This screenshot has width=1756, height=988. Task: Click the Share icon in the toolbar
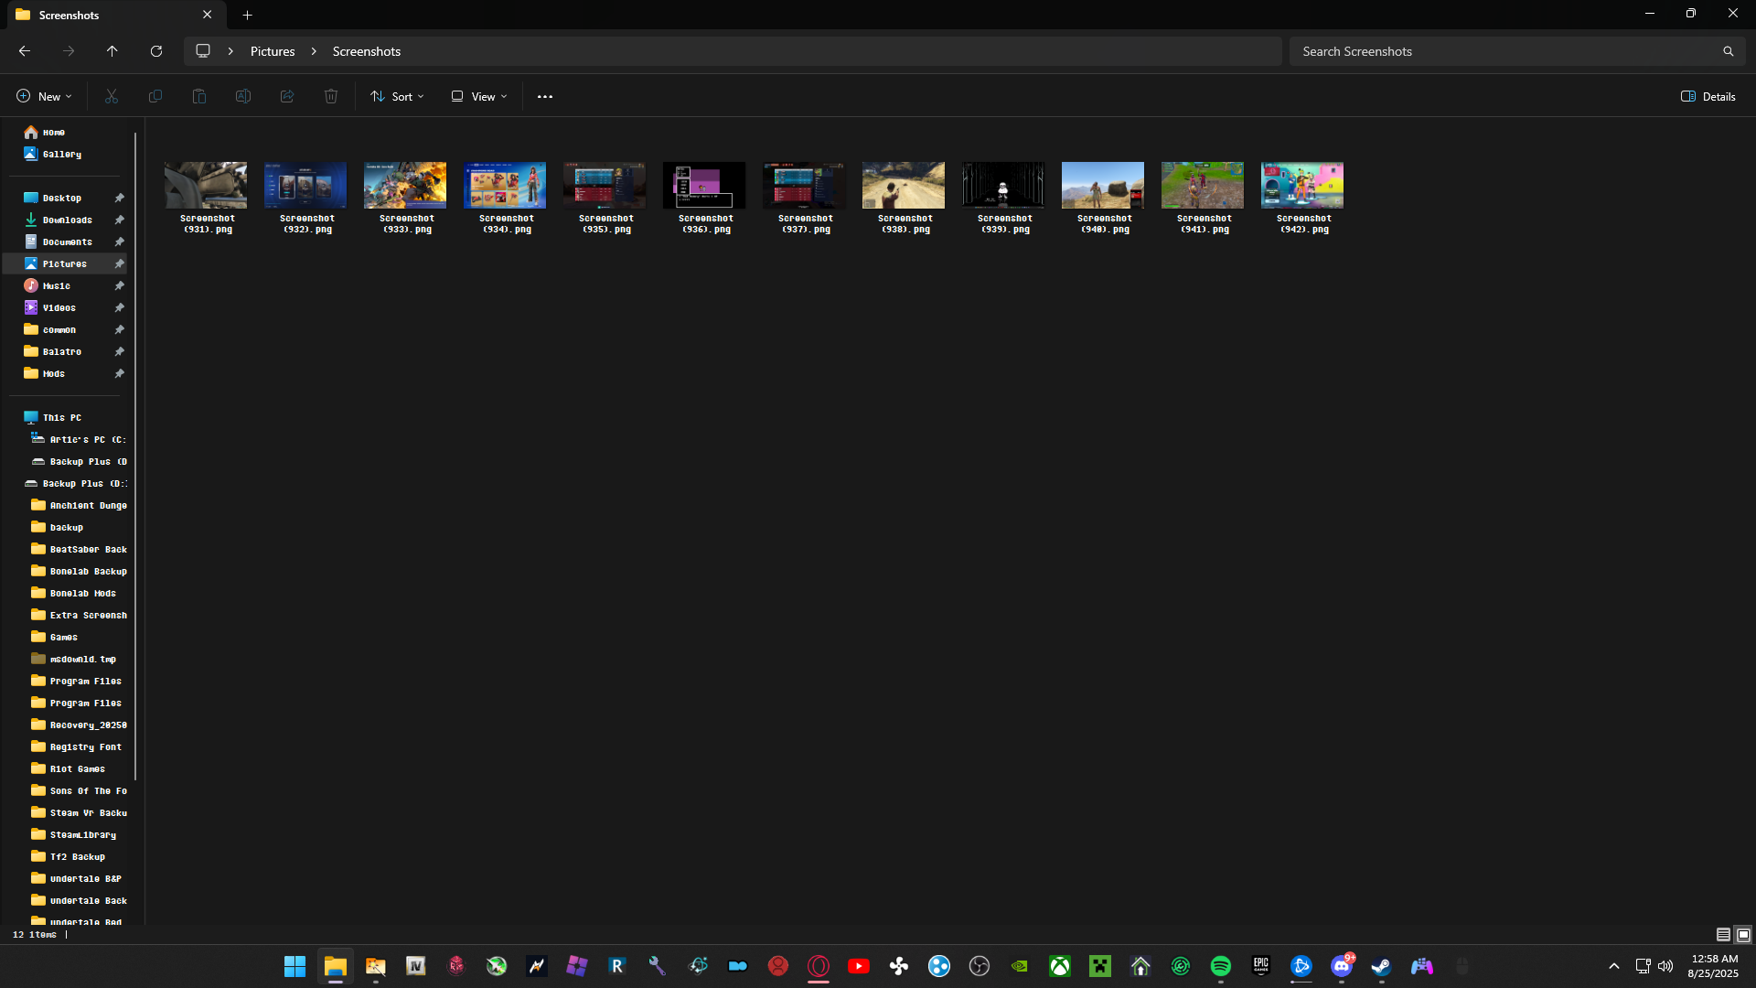(286, 96)
